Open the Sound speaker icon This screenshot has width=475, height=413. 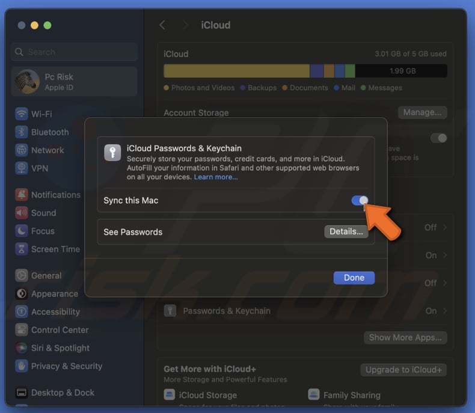(22, 213)
